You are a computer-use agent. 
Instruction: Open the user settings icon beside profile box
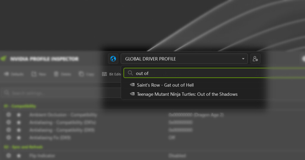pos(255,59)
